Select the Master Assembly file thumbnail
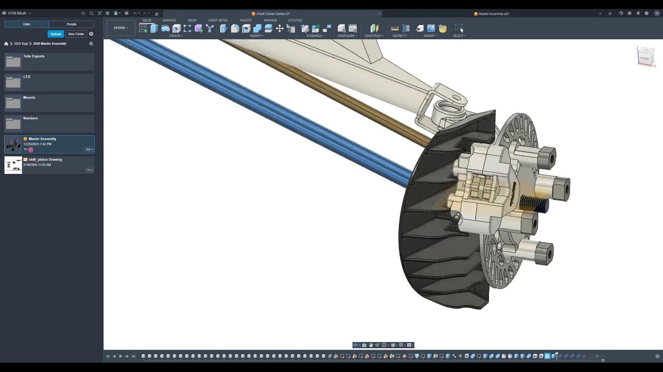This screenshot has height=372, width=663. [13, 145]
